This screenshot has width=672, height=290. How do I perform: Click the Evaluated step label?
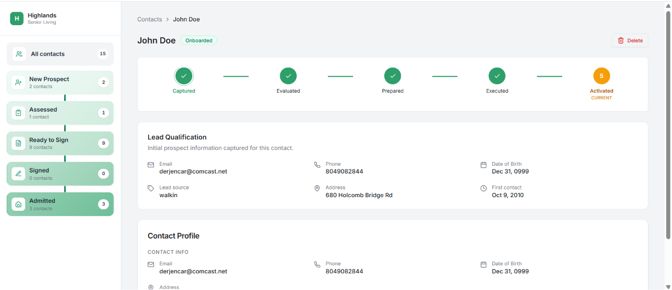pyautogui.click(x=288, y=91)
